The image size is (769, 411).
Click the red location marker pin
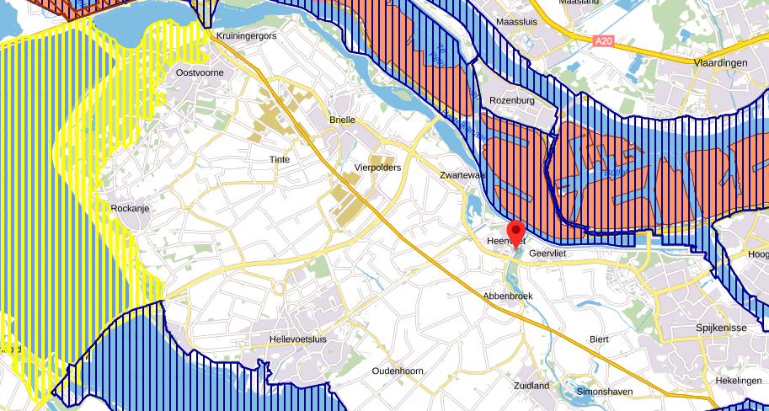tap(515, 234)
